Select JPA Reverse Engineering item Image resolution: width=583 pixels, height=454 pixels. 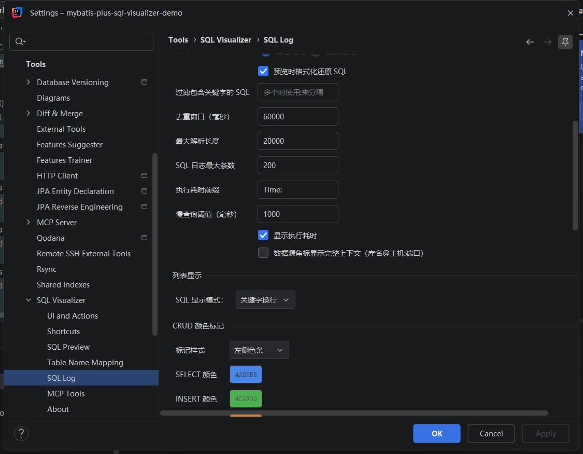(x=80, y=207)
